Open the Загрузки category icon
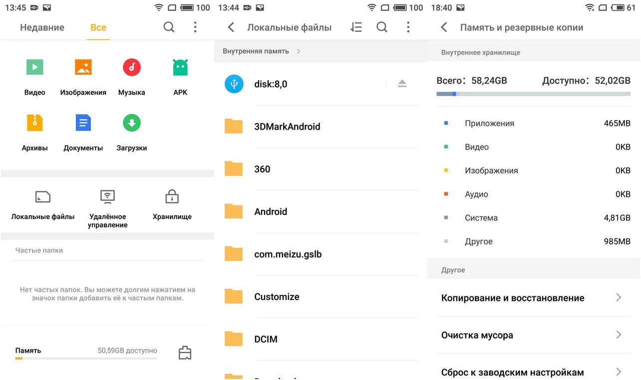The width and height of the screenshot is (641, 380). [x=131, y=123]
